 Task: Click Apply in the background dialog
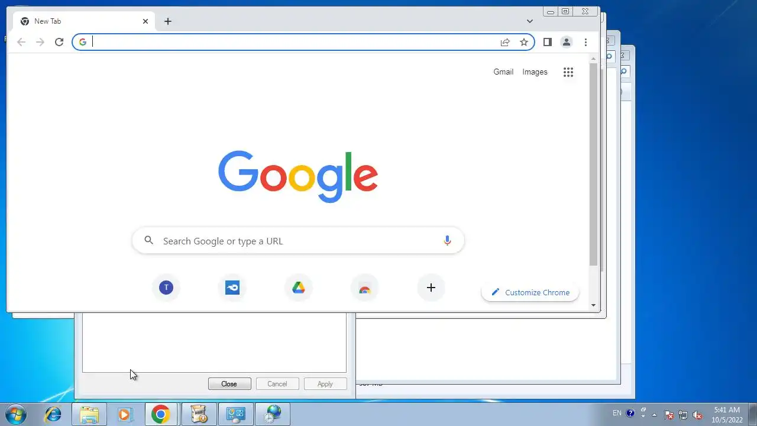325,384
